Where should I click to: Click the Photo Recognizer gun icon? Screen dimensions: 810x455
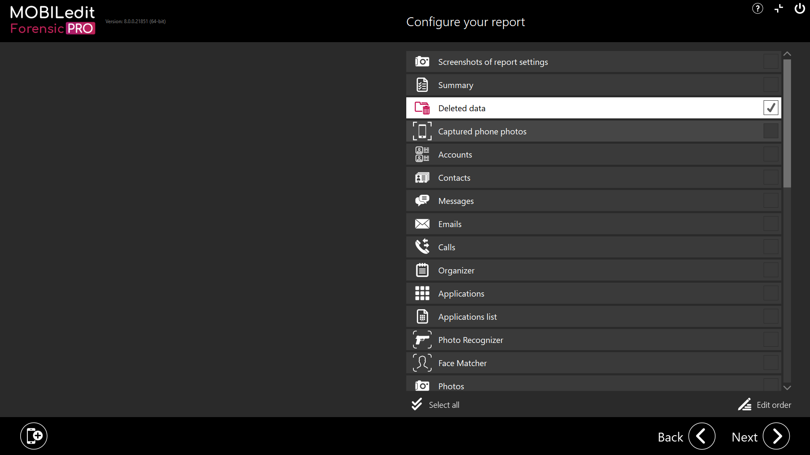(422, 340)
